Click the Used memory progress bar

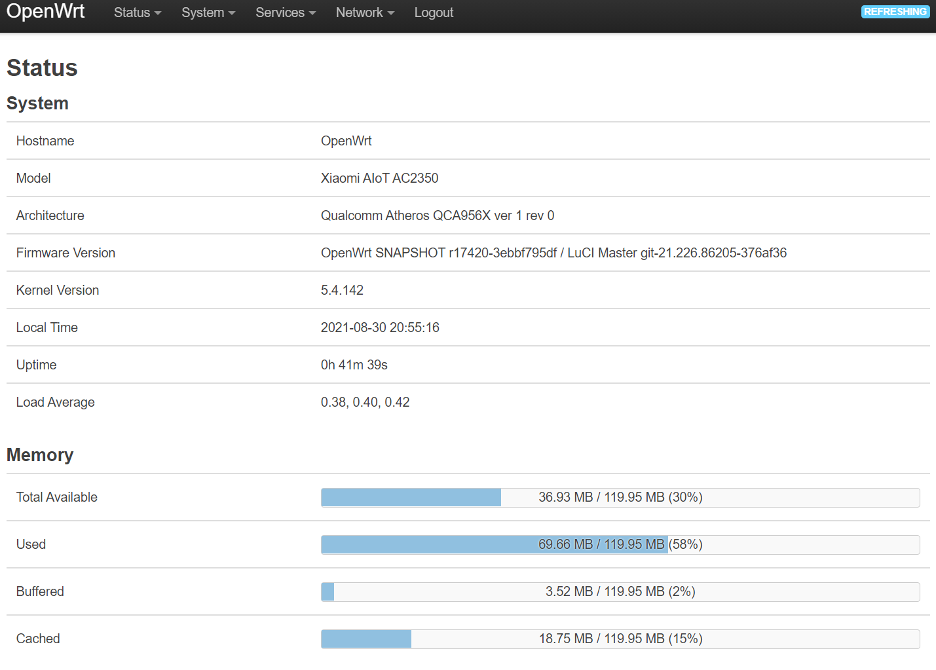pos(620,544)
